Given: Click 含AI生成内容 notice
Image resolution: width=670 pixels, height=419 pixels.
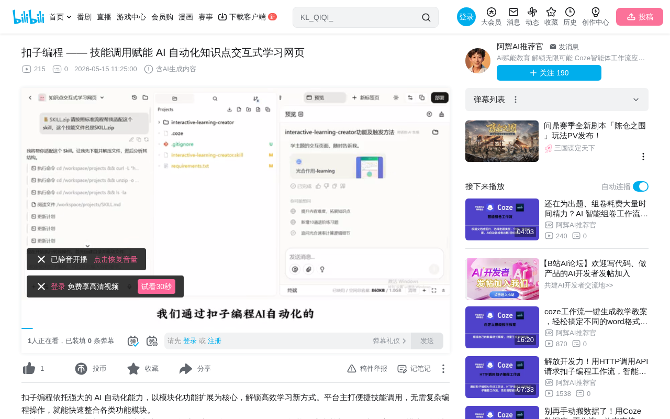Looking at the screenshot, I should [x=170, y=69].
